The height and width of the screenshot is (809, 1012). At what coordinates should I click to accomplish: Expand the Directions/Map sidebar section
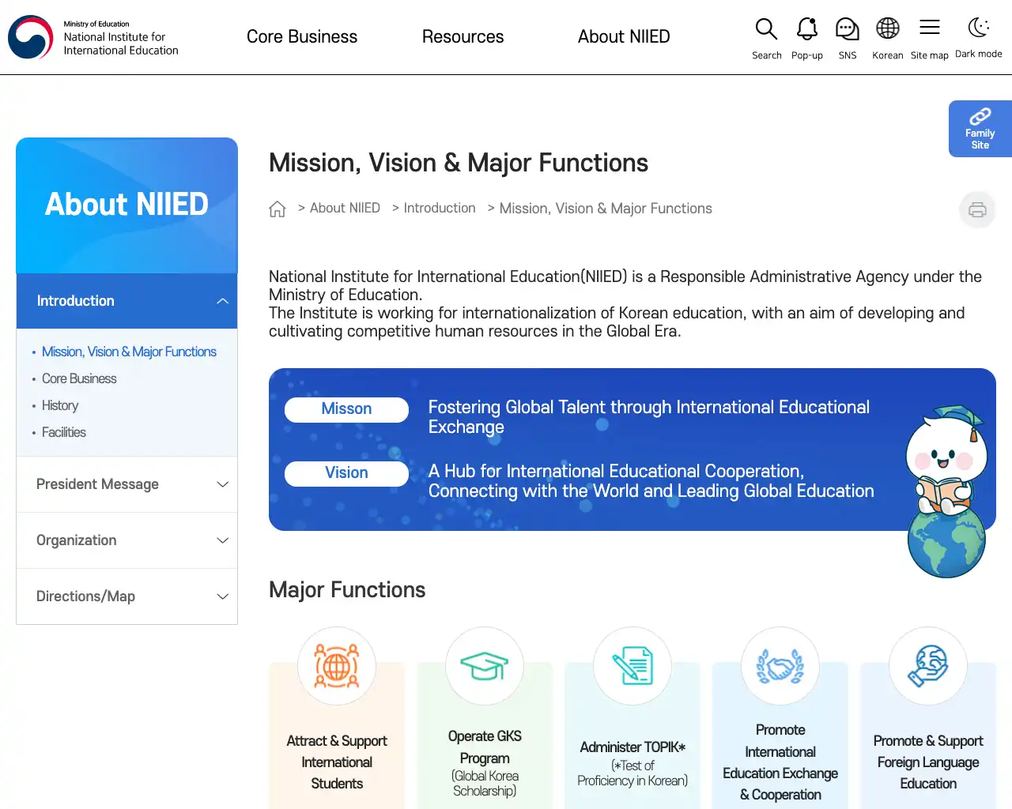pos(126,596)
